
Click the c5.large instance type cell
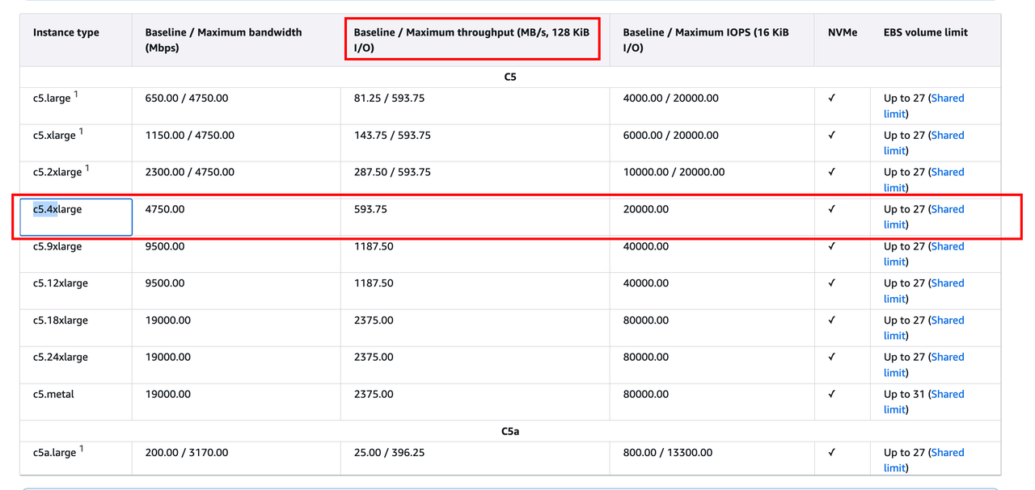[76, 106]
